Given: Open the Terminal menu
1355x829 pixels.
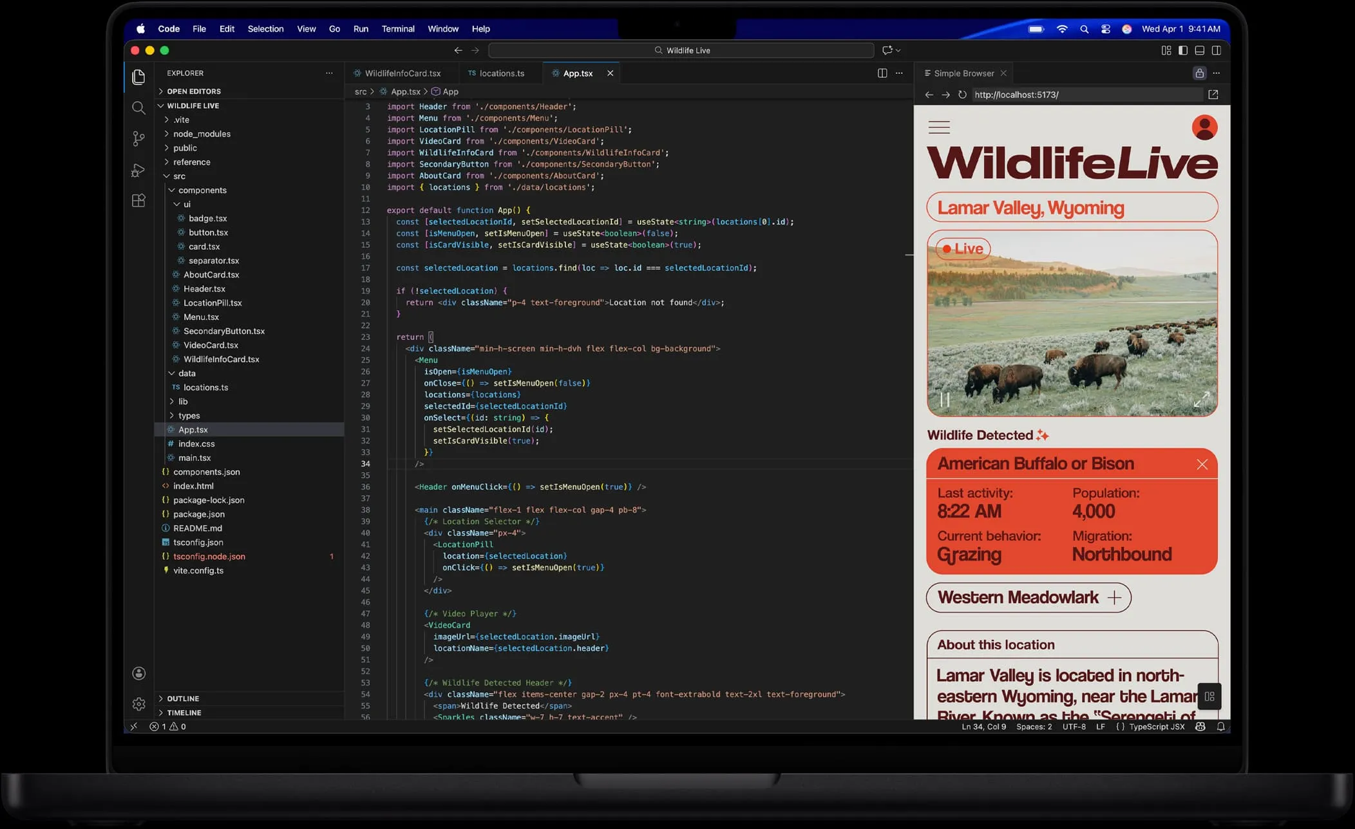Looking at the screenshot, I should point(398,29).
